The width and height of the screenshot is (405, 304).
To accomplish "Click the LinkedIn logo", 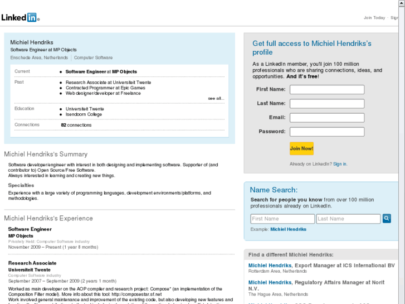I will pyautogui.click(x=20, y=17).
